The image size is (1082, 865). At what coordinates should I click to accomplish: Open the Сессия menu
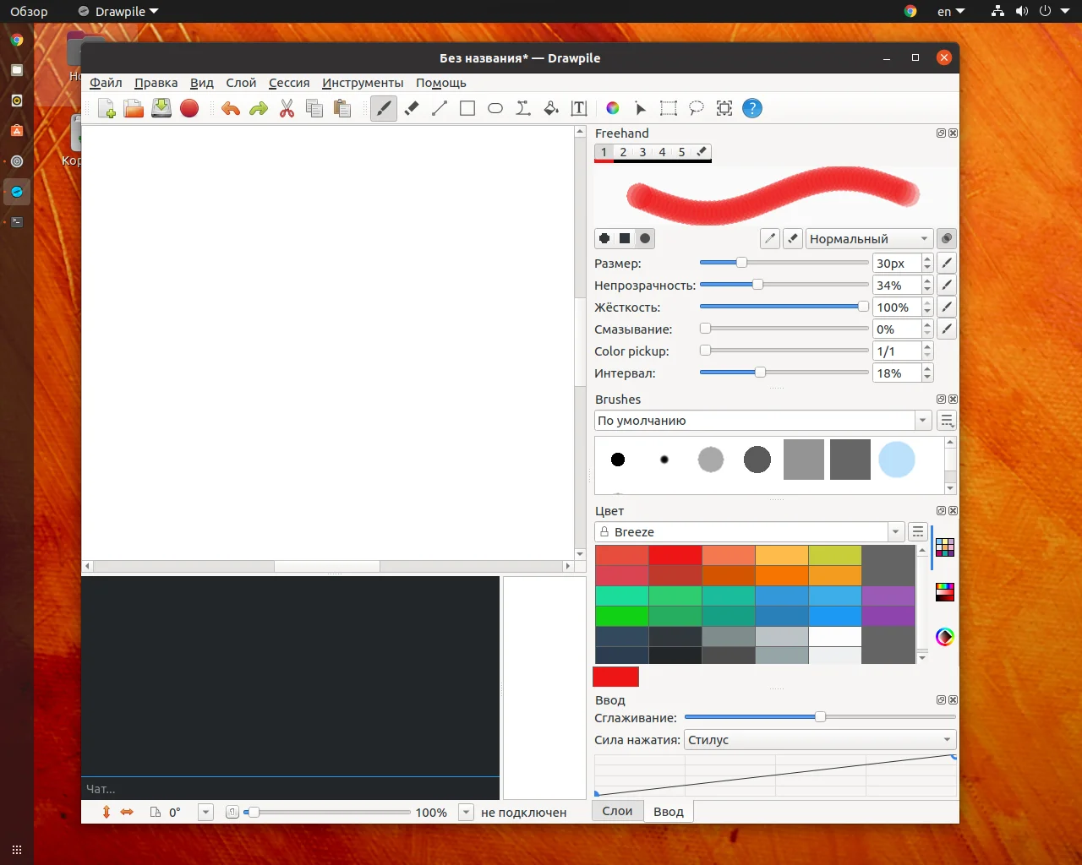288,83
